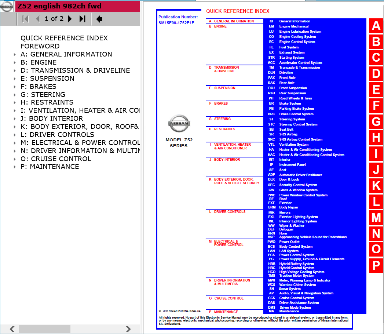384x334 pixels.
Task: Click red P section tab
Action: point(376,265)
